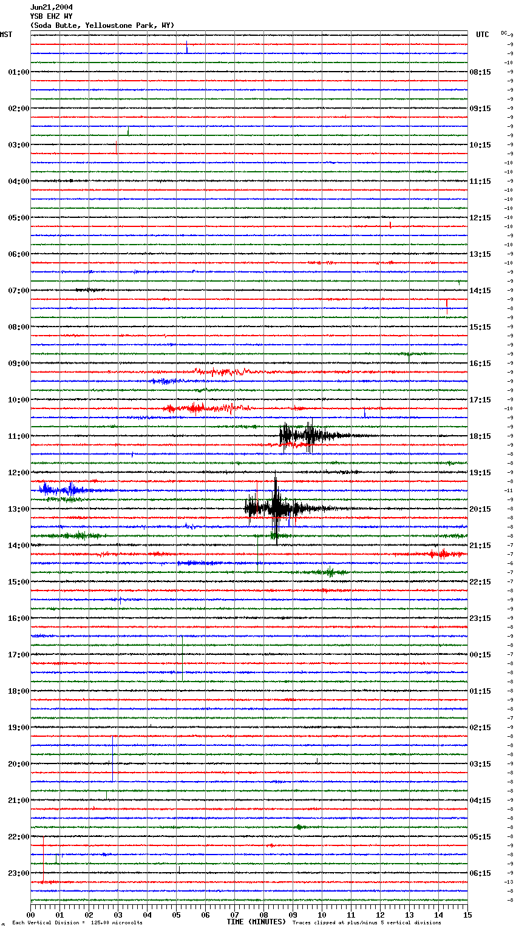
Task: Click the TIME (MINUTES) axis title
Action: coord(256,922)
